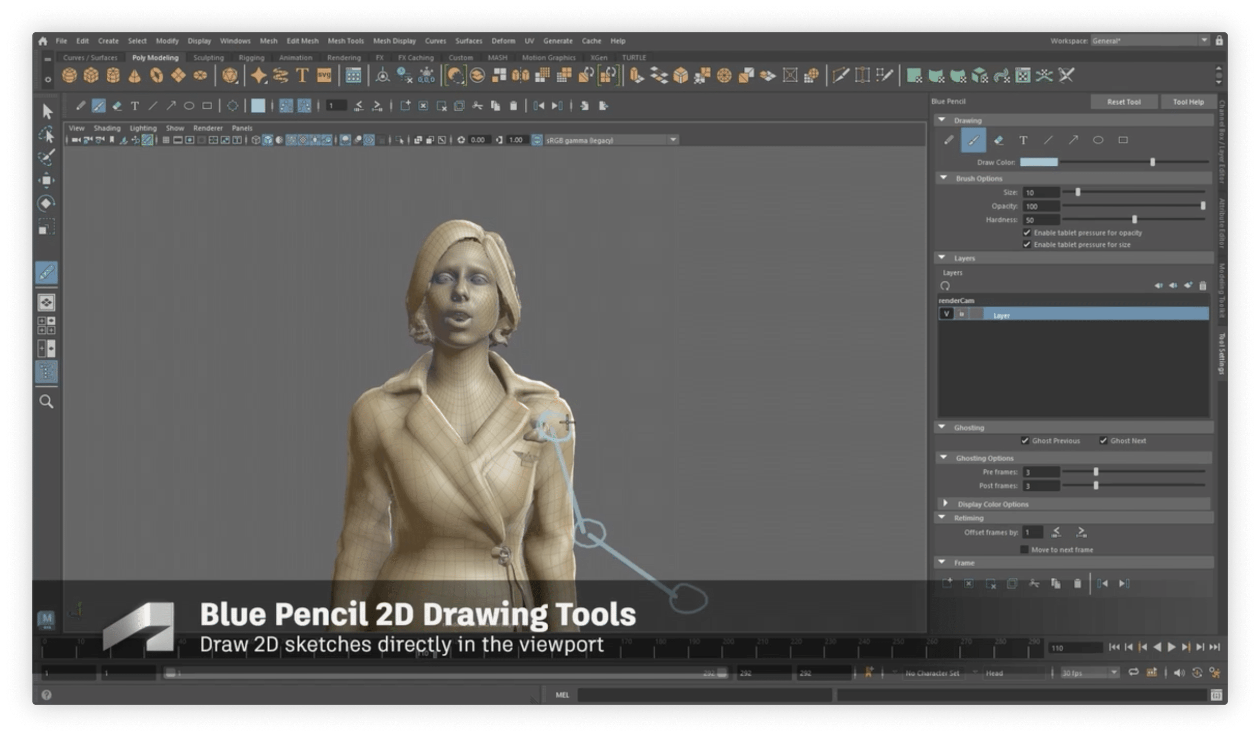
Task: Enable Move to next frame checkbox
Action: (1024, 549)
